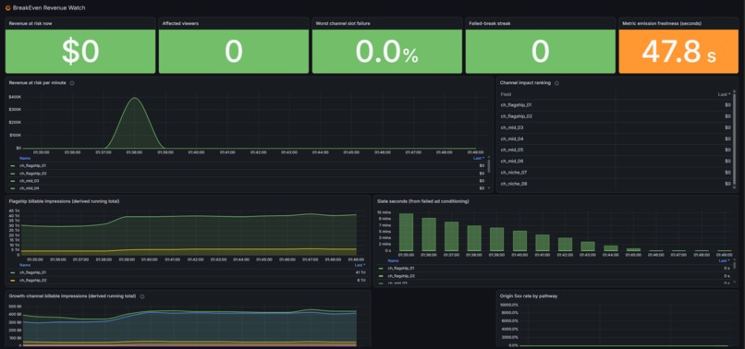Open the Revenue at risk now panel title
This screenshot has width=745, height=349.
pos(29,23)
